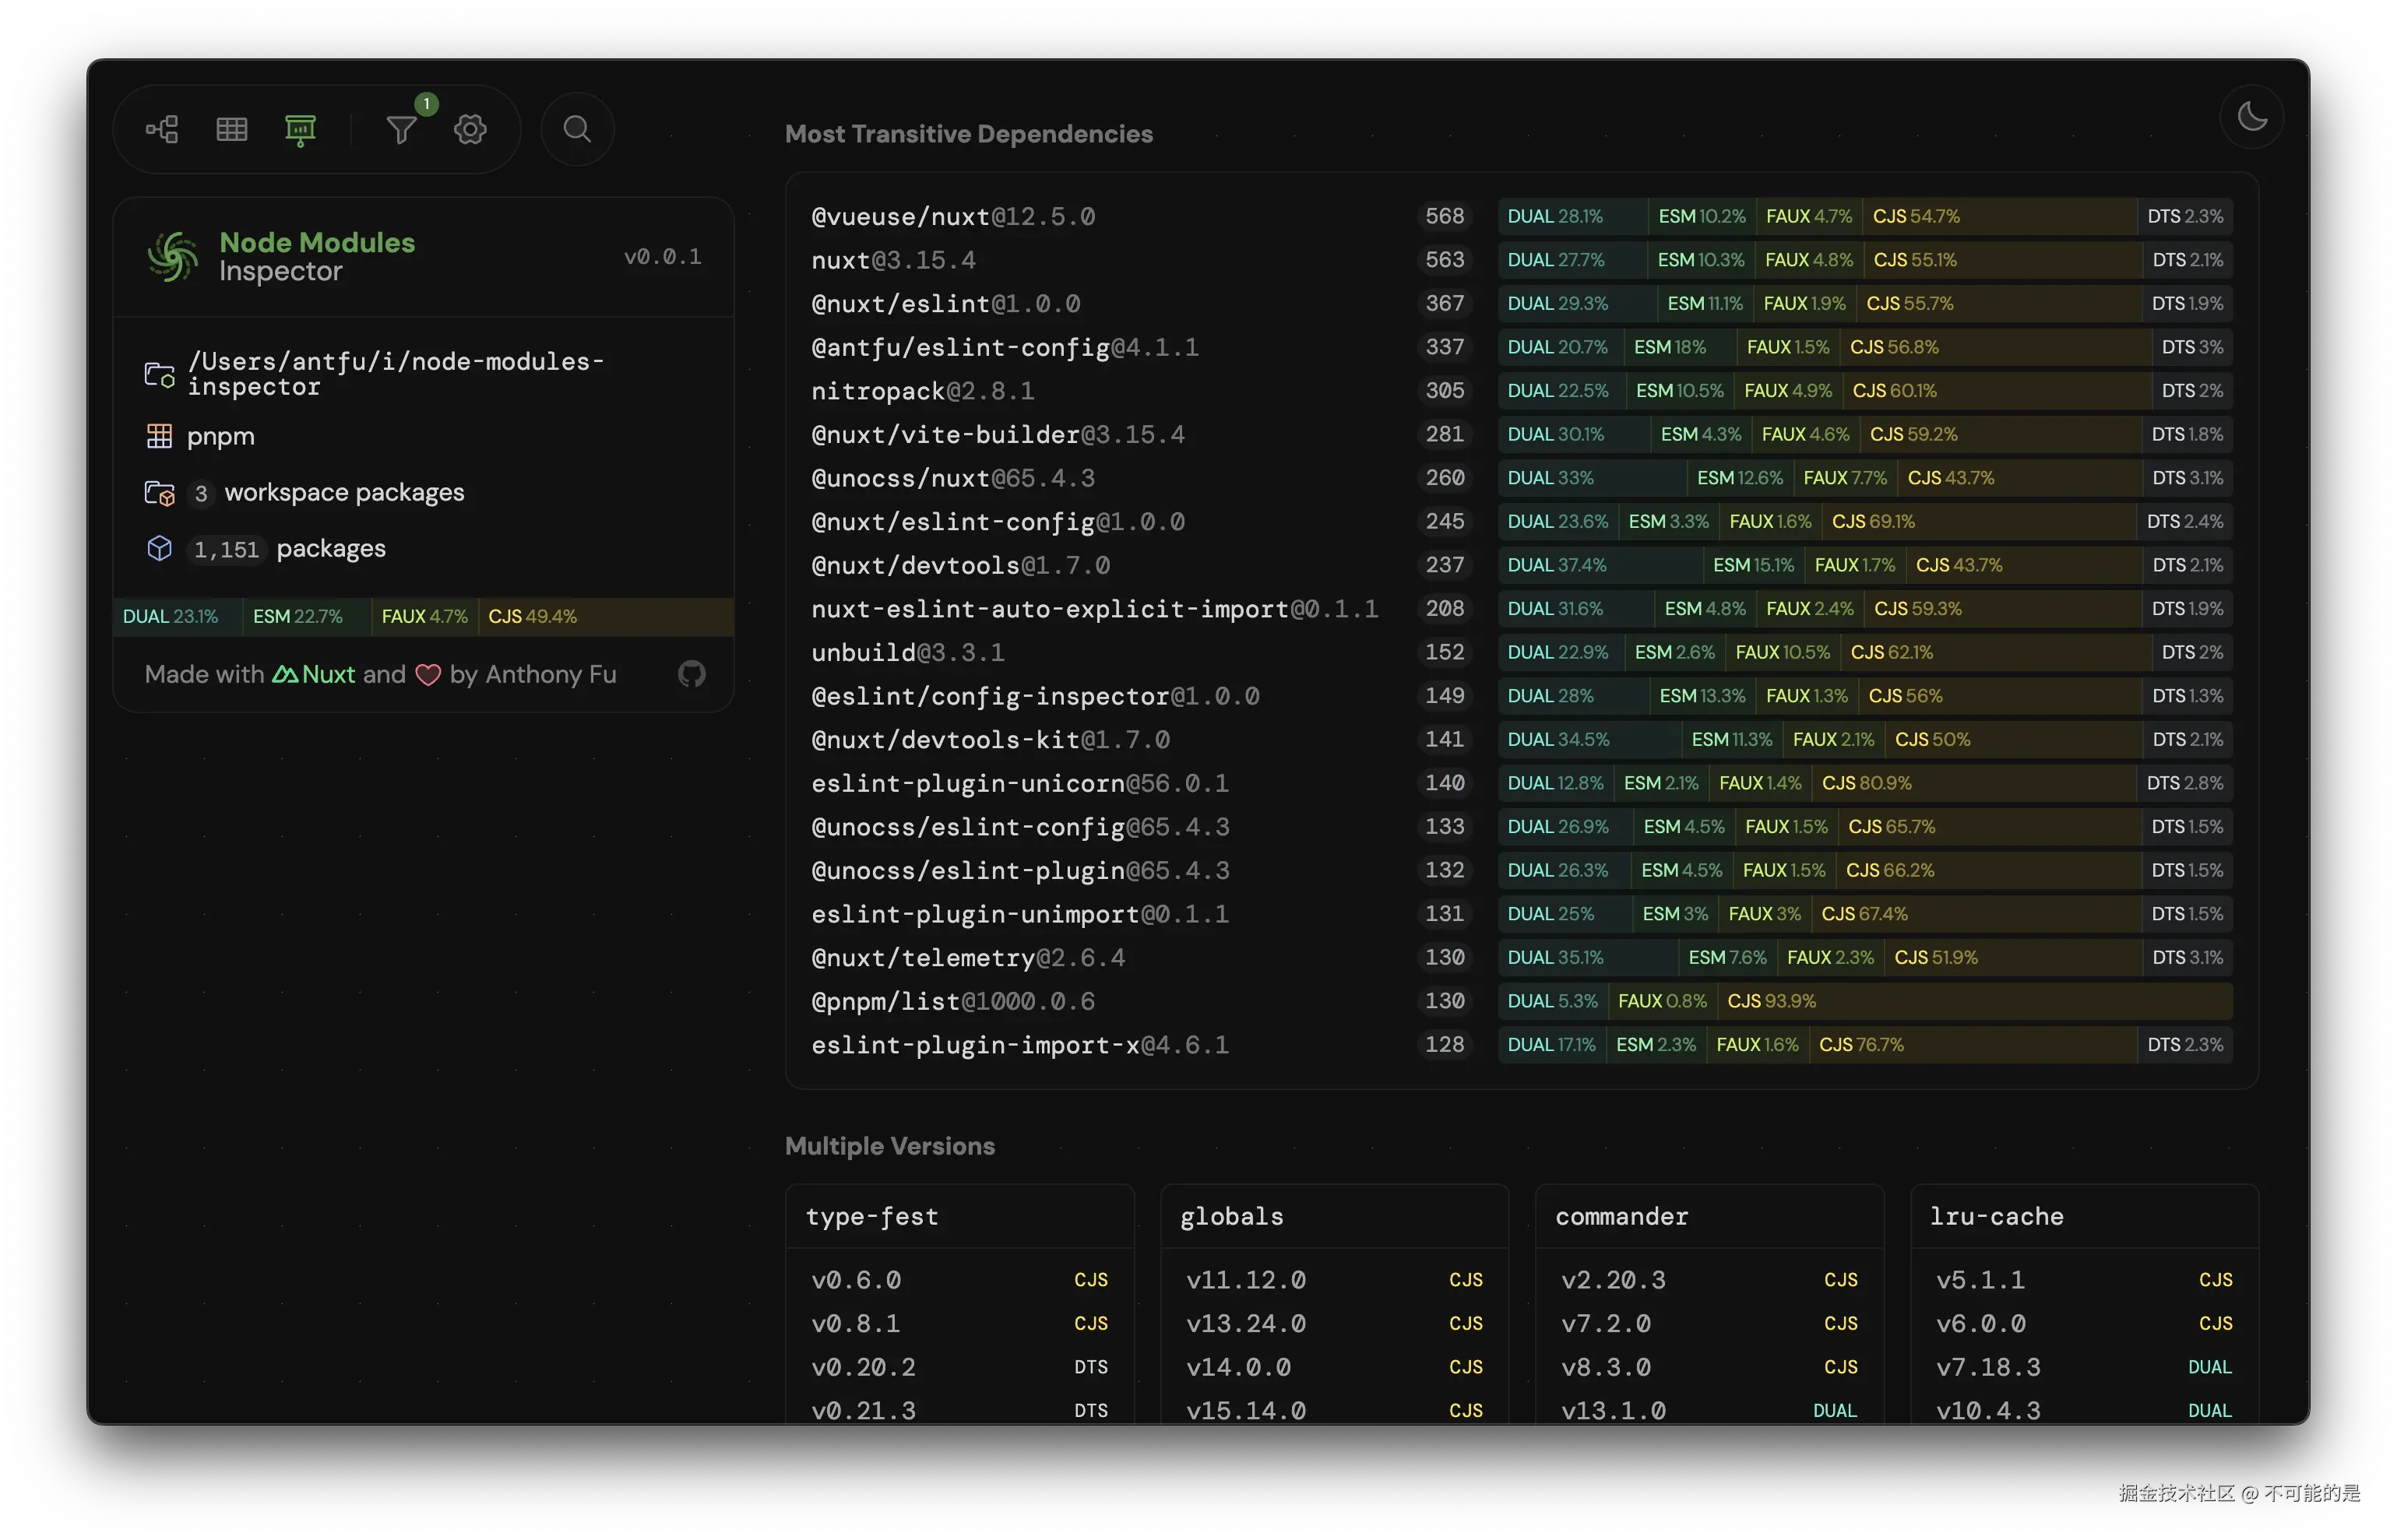
Task: Open the type-fest multiple versions card header
Action: (x=872, y=1217)
